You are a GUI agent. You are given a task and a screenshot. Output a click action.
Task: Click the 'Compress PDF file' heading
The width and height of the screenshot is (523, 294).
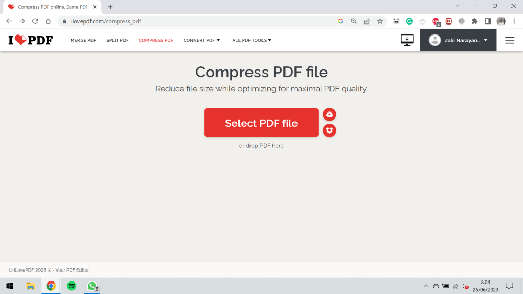pyautogui.click(x=261, y=72)
